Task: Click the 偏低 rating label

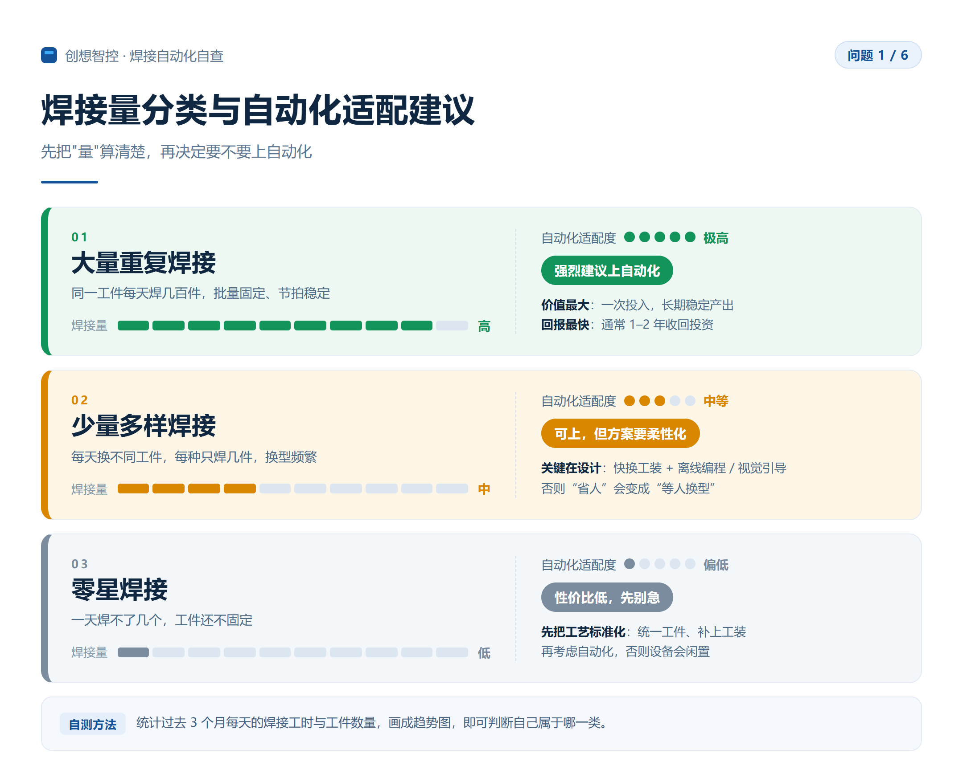Action: tap(716, 564)
